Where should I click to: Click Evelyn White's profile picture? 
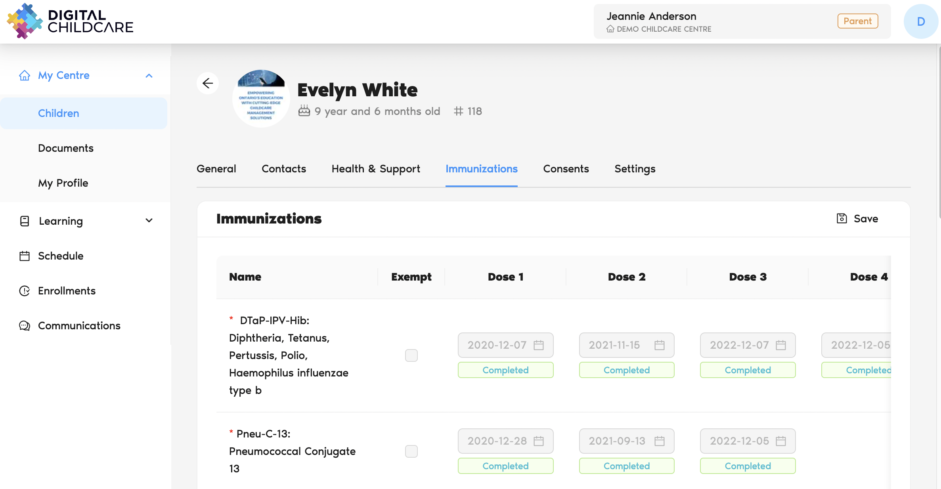click(x=261, y=99)
